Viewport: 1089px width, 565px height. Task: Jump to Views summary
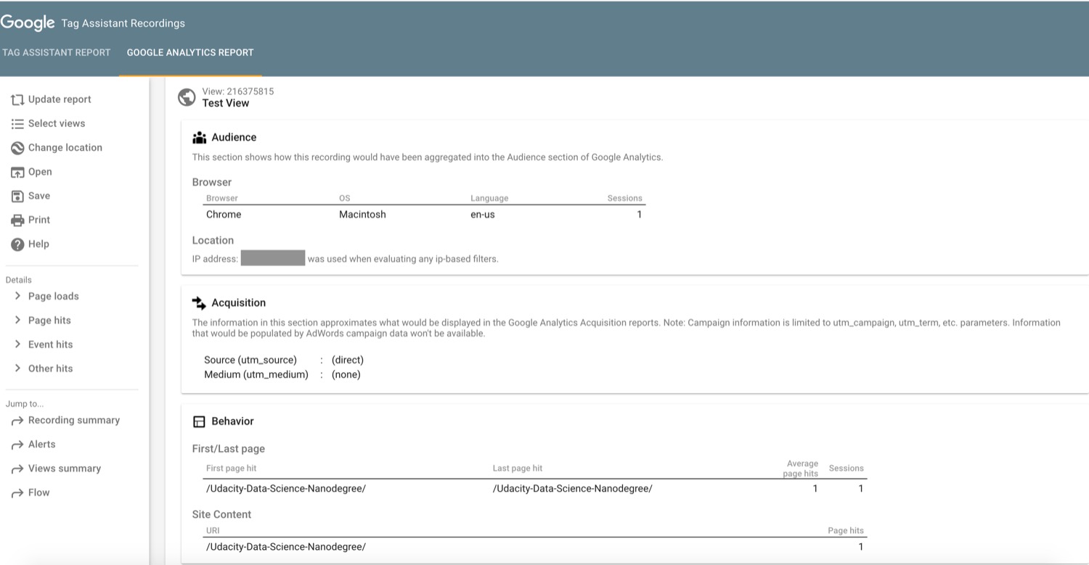[x=65, y=469]
